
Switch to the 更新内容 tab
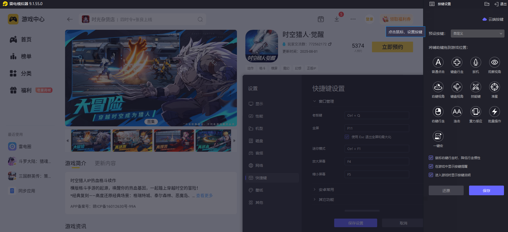tap(105, 163)
